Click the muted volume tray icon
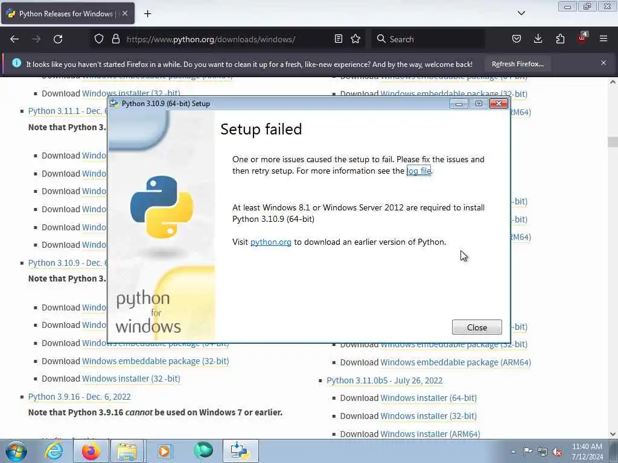Screen dimensions: 618x463 click(557, 452)
